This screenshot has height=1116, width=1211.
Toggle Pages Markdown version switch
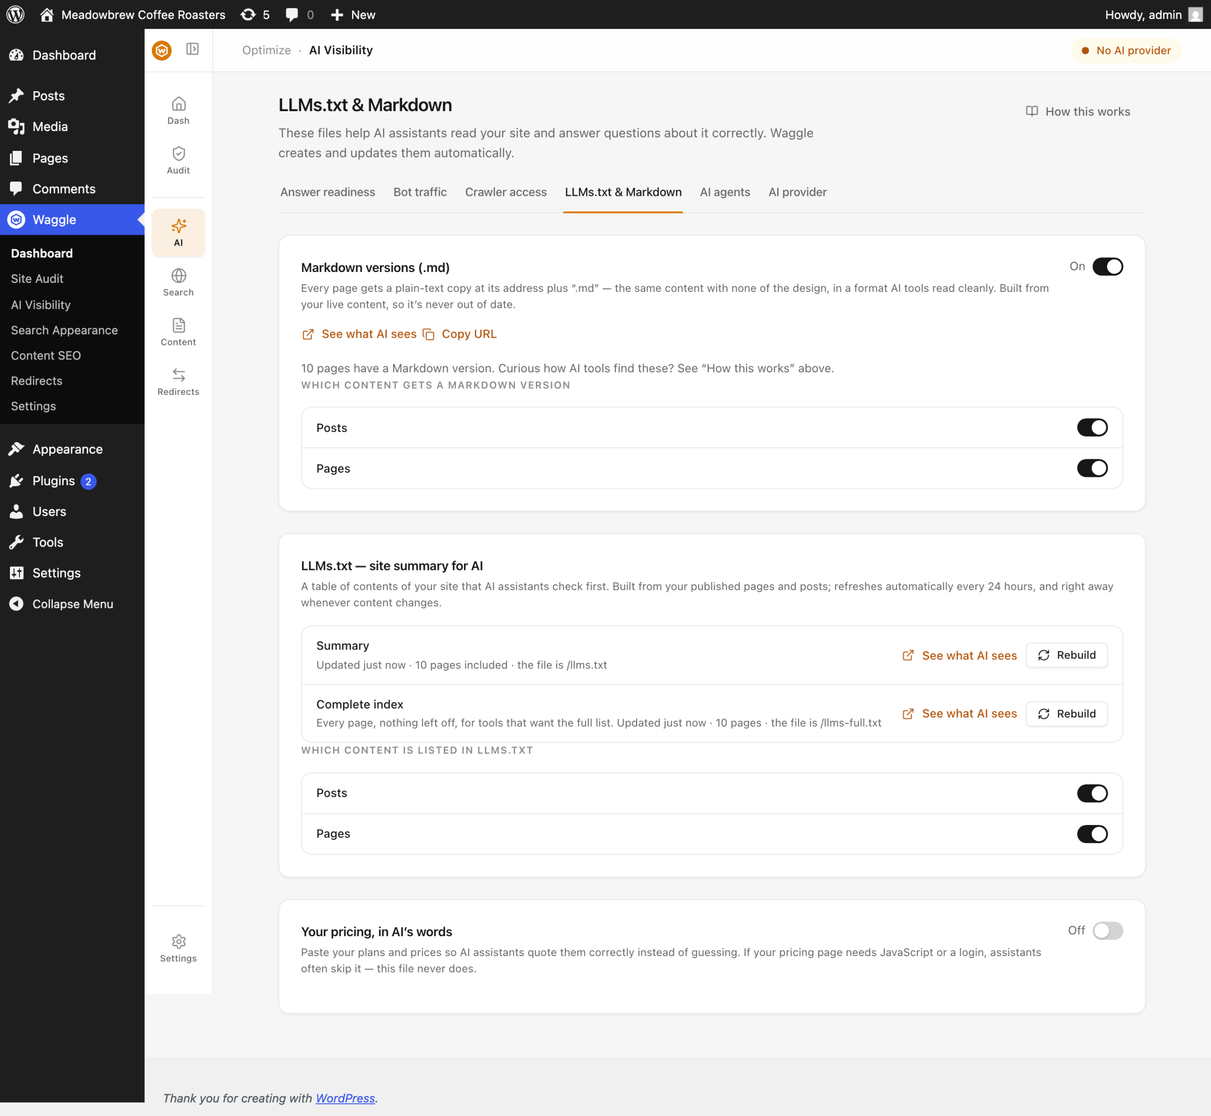pos(1092,468)
